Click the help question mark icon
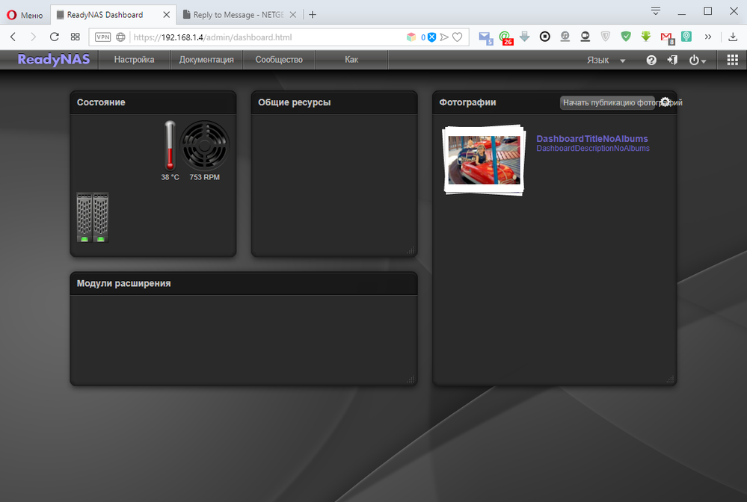Screen dimensions: 747x502 (x=651, y=60)
